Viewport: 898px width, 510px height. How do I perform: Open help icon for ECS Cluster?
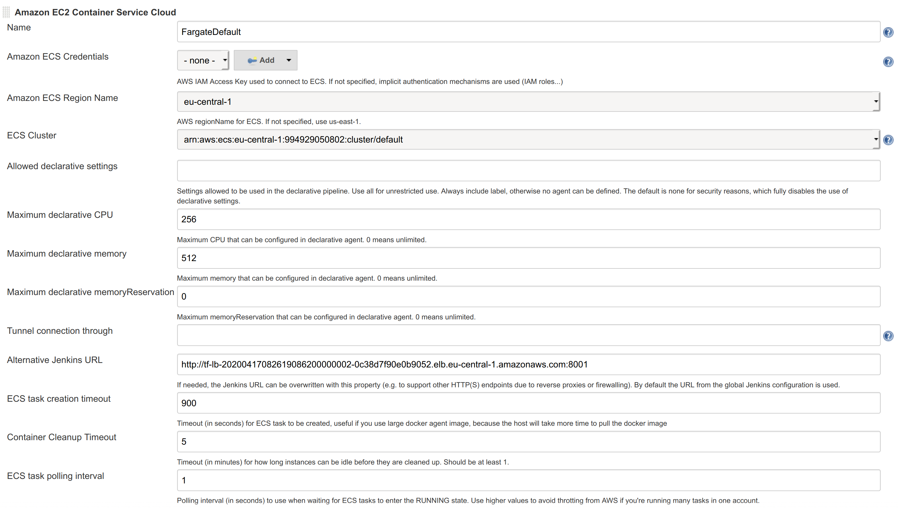coord(888,140)
